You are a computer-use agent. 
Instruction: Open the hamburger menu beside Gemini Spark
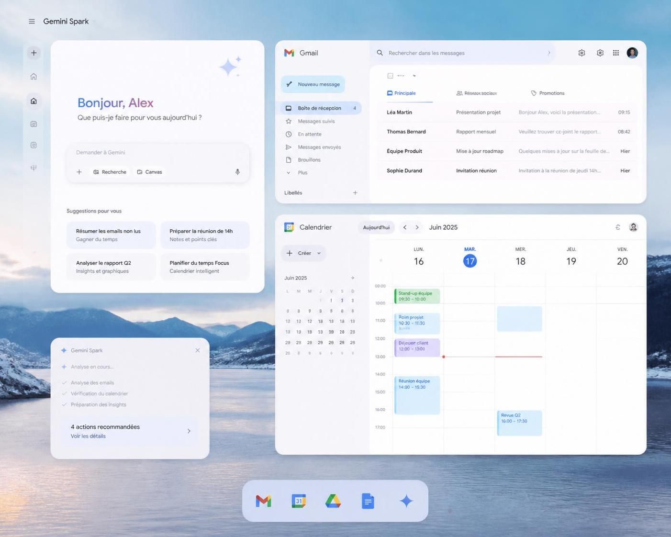[x=32, y=22]
